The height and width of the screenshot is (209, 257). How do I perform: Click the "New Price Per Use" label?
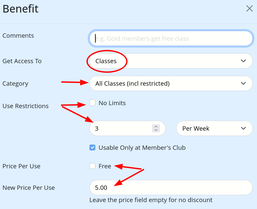pyautogui.click(x=29, y=188)
